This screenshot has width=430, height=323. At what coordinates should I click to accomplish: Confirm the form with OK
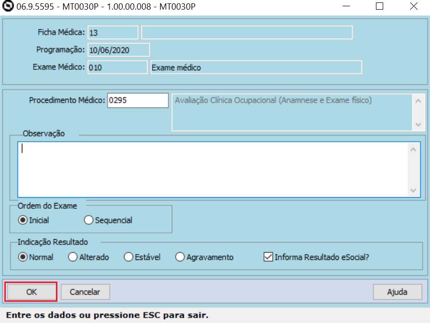31,292
